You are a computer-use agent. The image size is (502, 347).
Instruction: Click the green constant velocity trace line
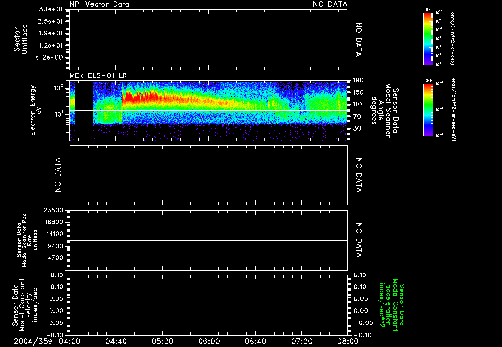tap(208, 311)
